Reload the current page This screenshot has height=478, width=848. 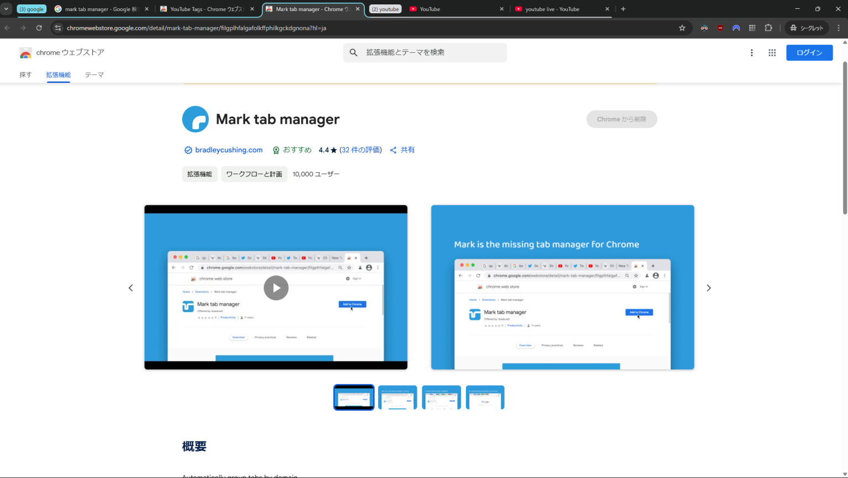pyautogui.click(x=39, y=28)
